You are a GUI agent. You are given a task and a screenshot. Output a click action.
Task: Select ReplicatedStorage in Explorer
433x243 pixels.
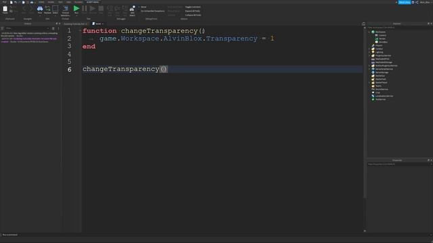384,62
